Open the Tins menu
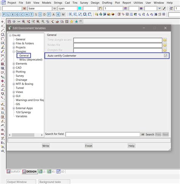This screenshot has width=180, height=184. (x=75, y=3)
